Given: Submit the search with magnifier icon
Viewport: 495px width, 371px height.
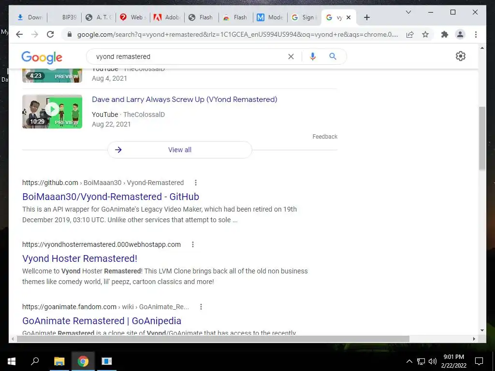Looking at the screenshot, I should coord(333,57).
